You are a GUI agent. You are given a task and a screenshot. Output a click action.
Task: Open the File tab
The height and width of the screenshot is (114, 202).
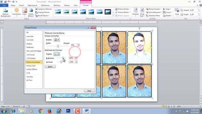4,5
